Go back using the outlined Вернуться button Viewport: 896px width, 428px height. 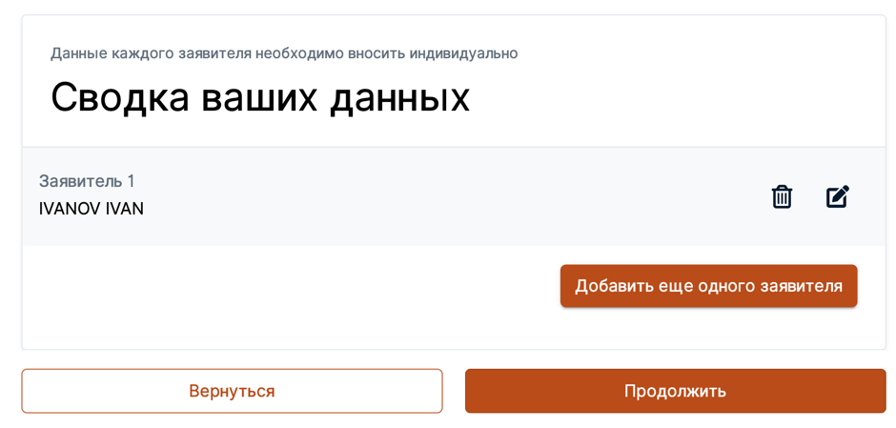click(x=232, y=391)
